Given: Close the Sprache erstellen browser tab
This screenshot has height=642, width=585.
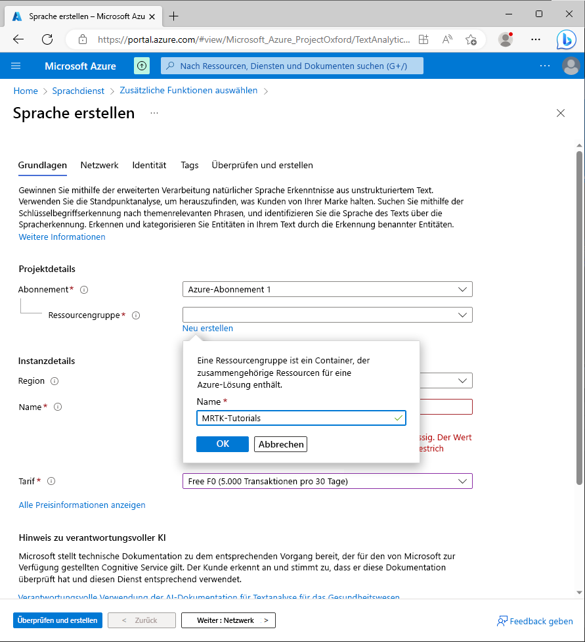Looking at the screenshot, I should [152, 17].
